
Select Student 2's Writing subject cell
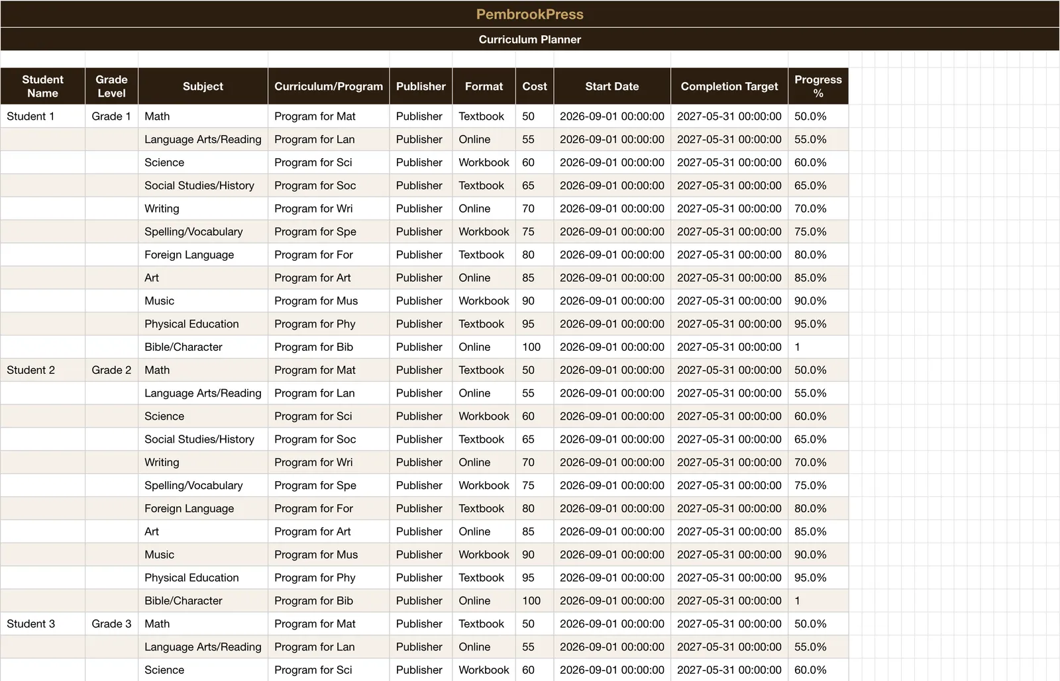tap(203, 462)
